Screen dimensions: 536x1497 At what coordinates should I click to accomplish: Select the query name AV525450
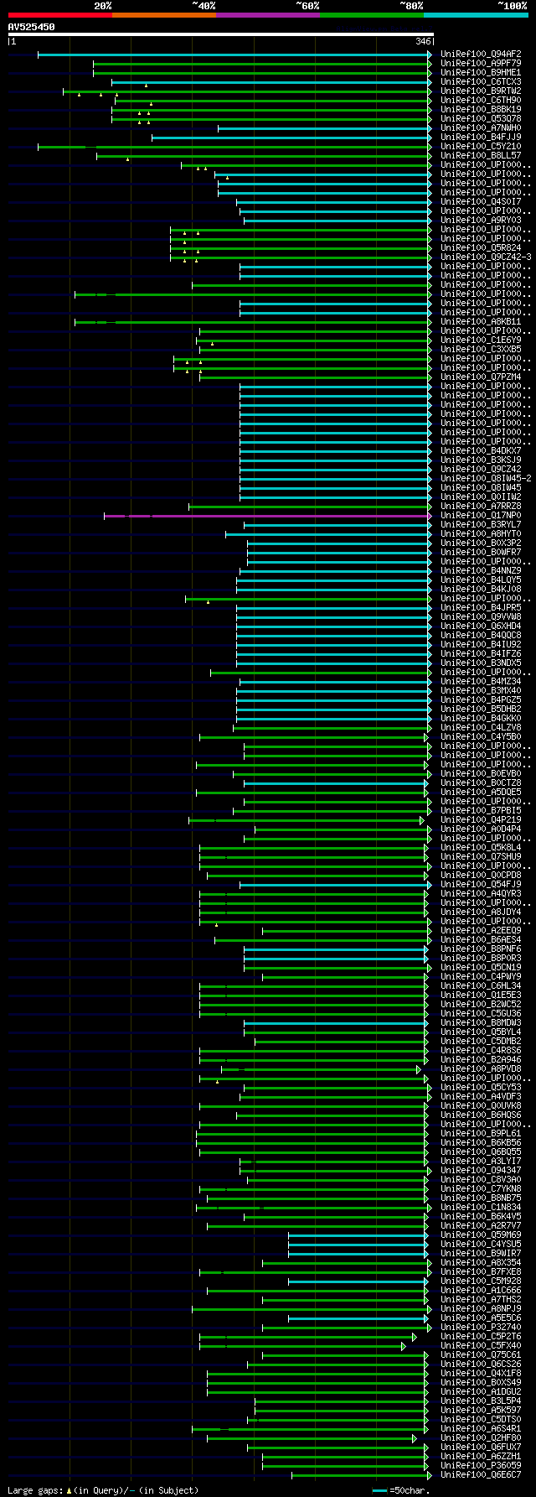(x=32, y=27)
